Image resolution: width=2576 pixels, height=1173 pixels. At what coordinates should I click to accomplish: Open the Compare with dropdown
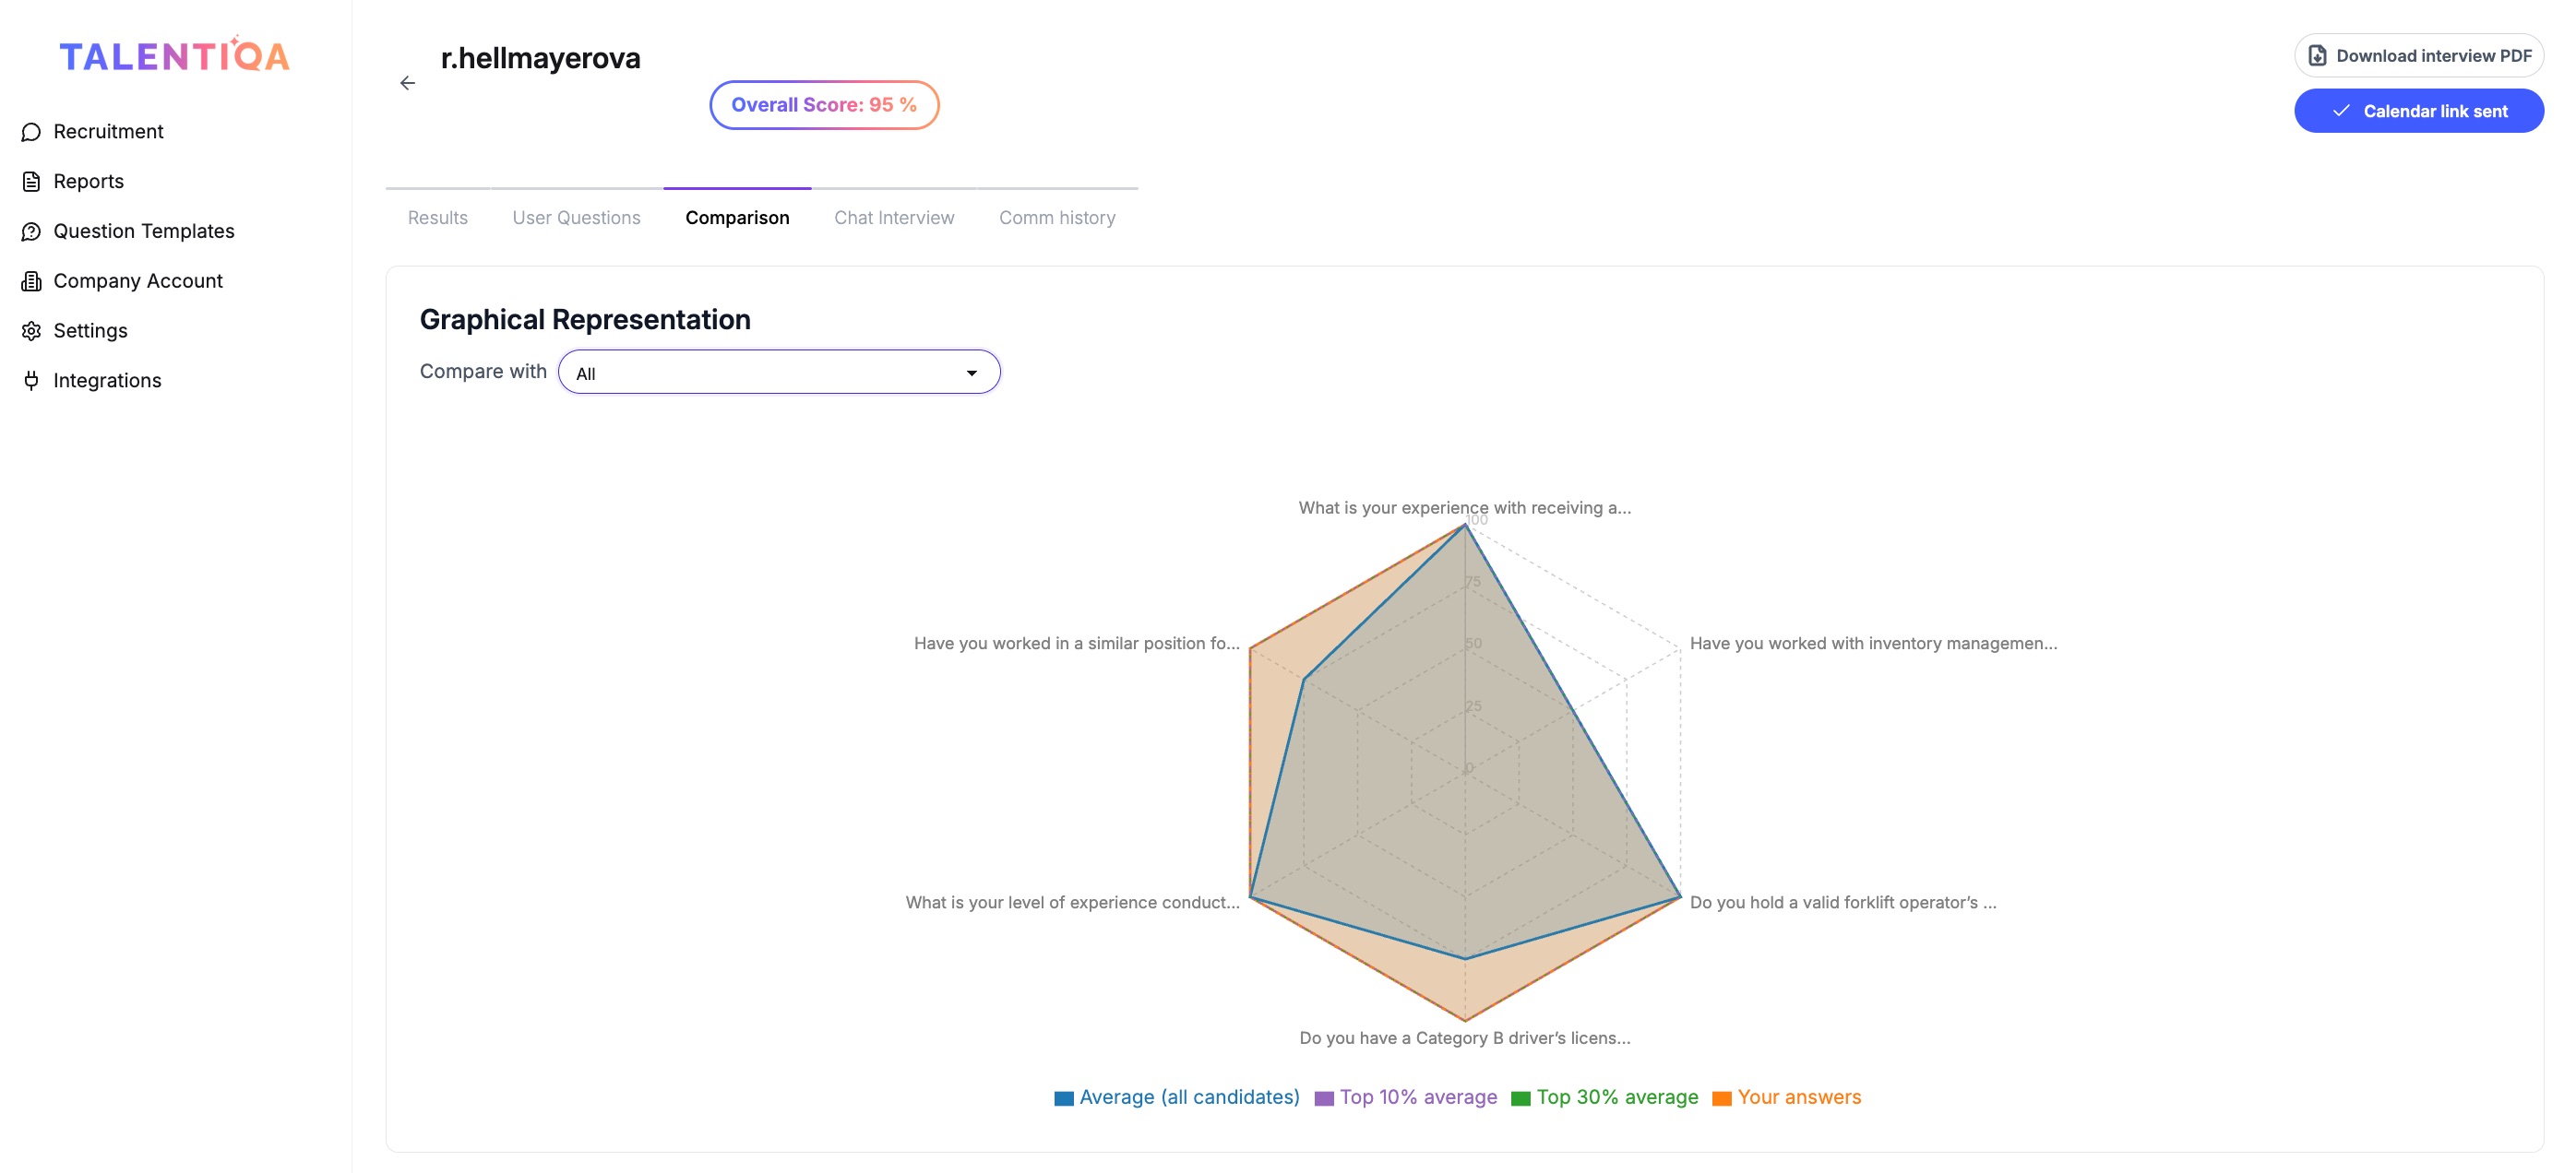pos(778,373)
